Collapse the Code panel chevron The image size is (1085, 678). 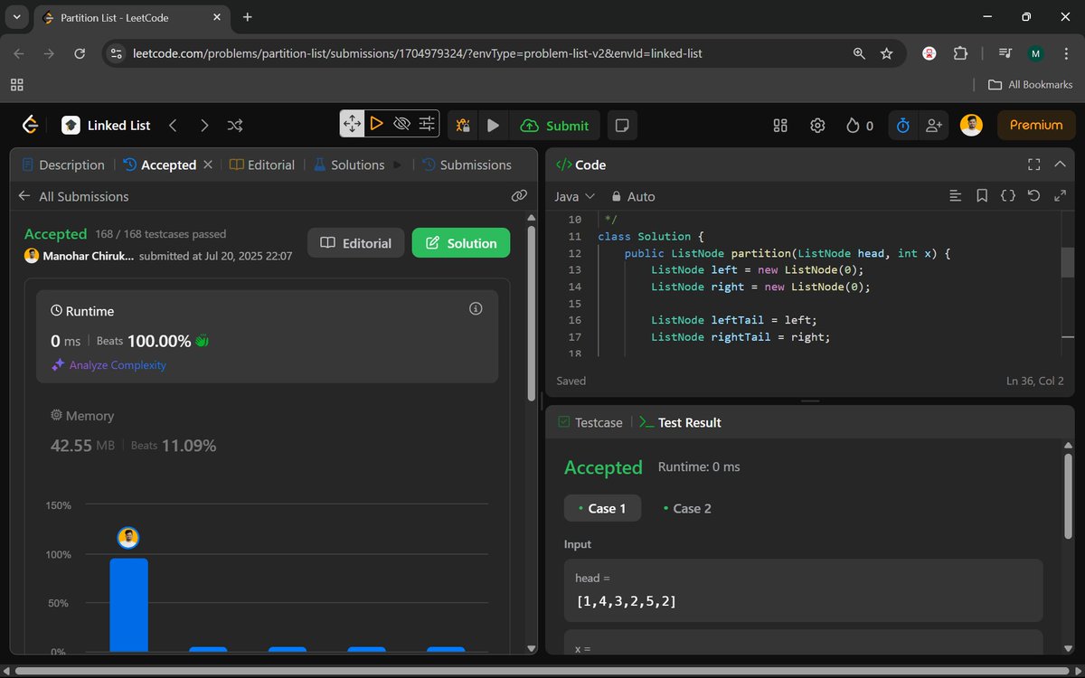pyautogui.click(x=1061, y=165)
